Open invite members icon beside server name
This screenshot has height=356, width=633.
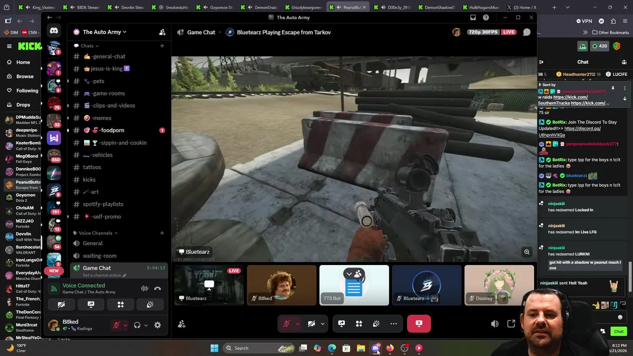(162, 32)
